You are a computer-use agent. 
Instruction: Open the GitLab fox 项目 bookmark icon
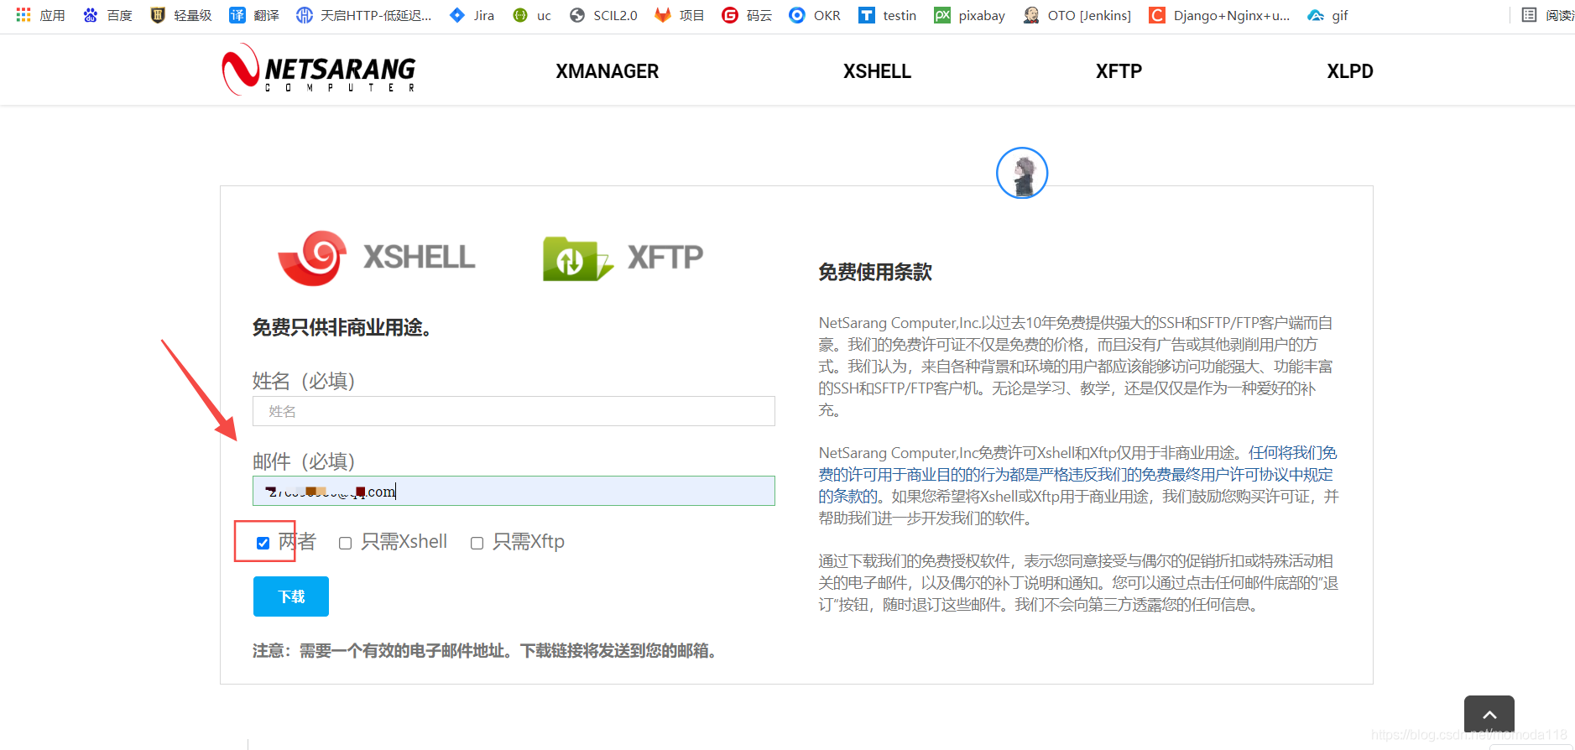[663, 15]
